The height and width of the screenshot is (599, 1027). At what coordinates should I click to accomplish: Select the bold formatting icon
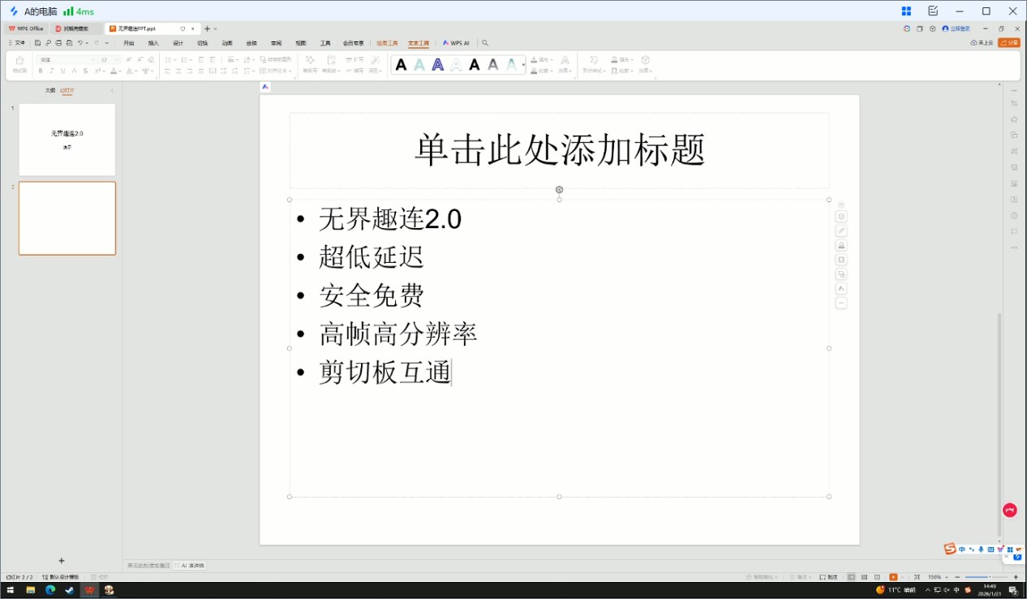click(x=41, y=71)
